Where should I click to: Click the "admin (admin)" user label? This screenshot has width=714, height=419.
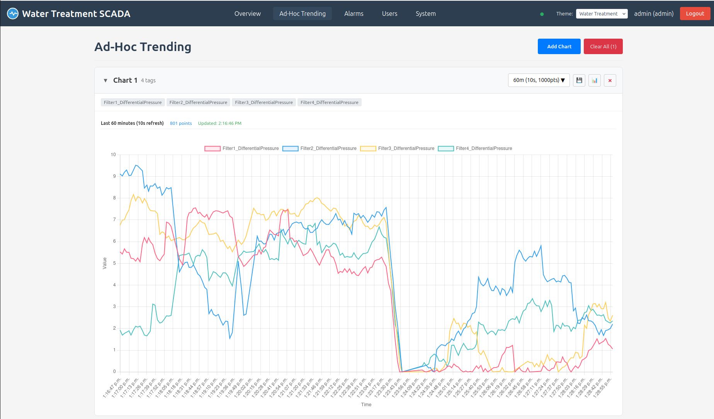(654, 14)
